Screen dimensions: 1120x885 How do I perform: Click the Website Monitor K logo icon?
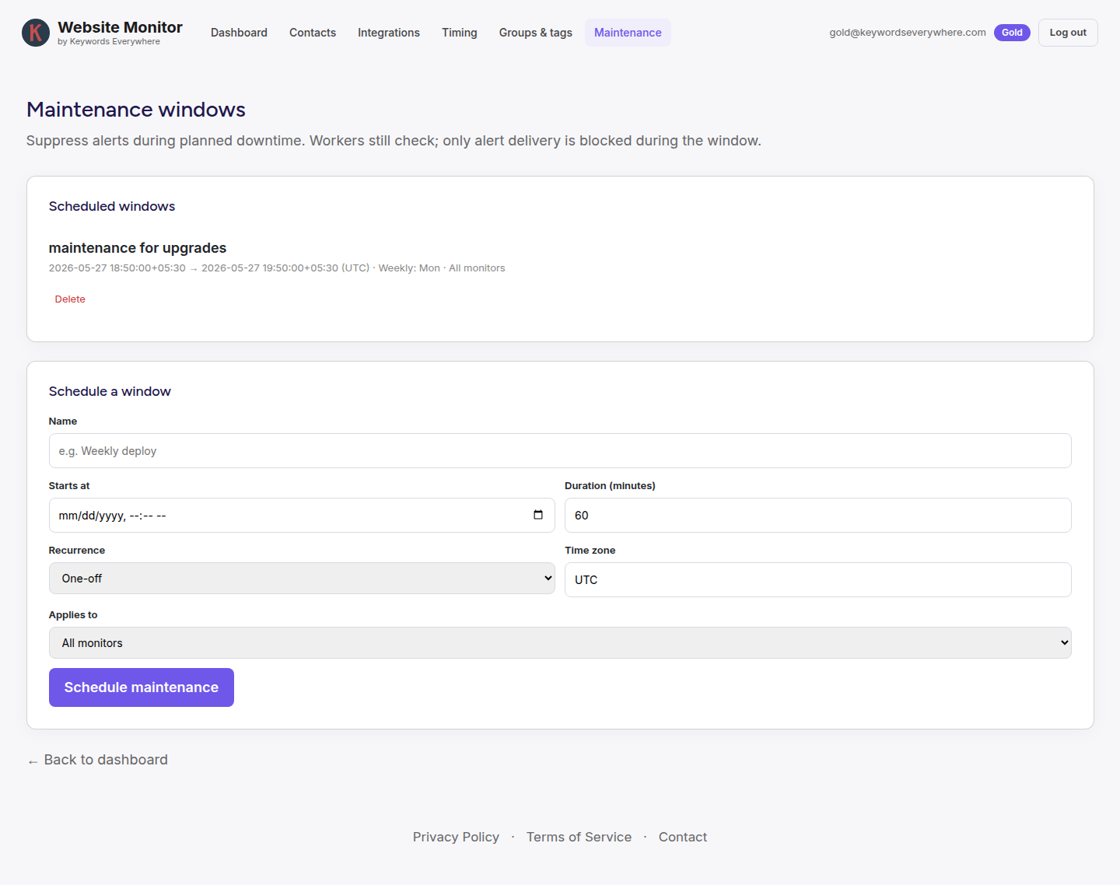coord(36,33)
